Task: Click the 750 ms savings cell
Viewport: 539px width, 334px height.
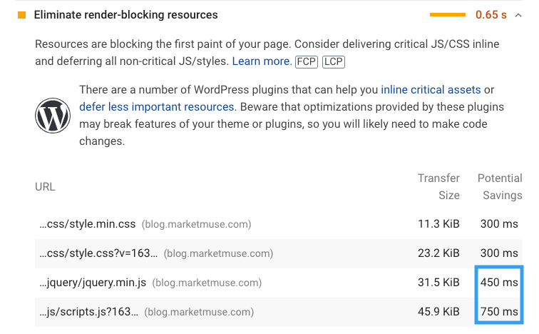Action: 499,312
